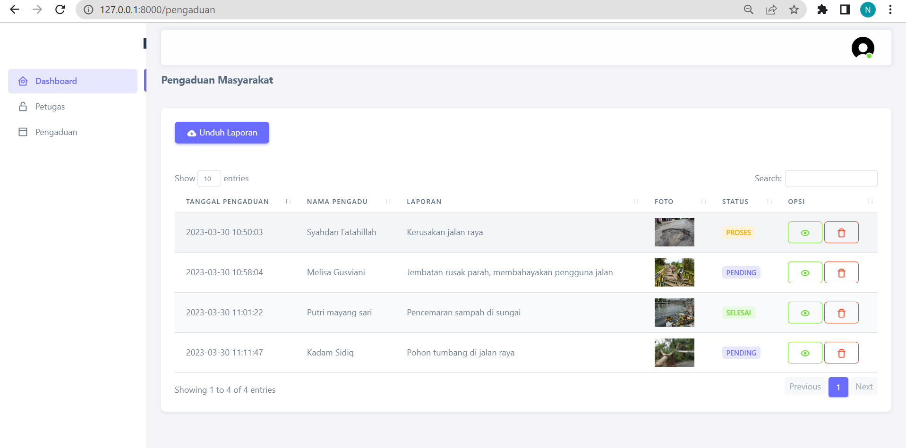Focus the table Search field
The width and height of the screenshot is (906, 448).
pos(831,178)
